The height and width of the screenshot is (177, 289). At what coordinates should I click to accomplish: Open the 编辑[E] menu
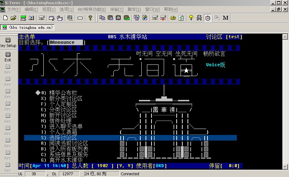click(31, 9)
